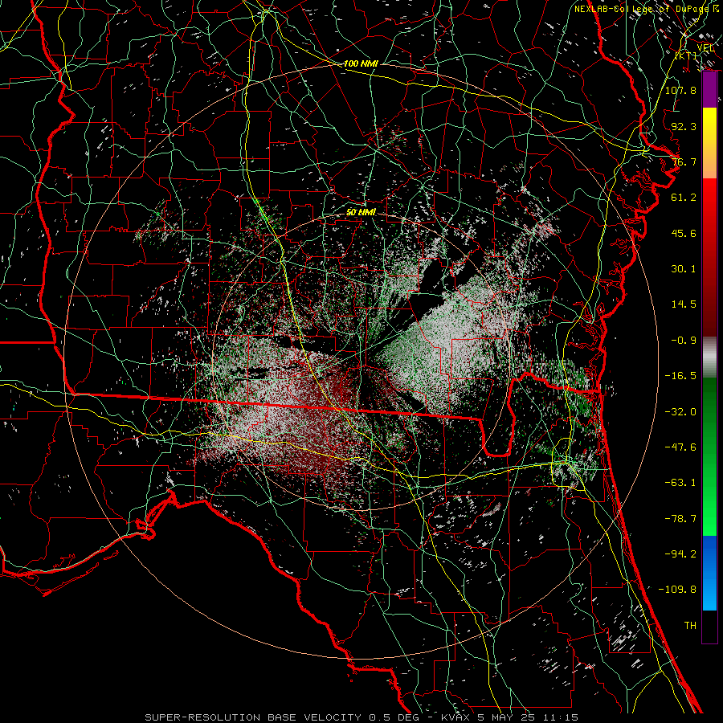Screen dimensions: 723x723
Task: Click the TH threshold label
Action: [690, 626]
